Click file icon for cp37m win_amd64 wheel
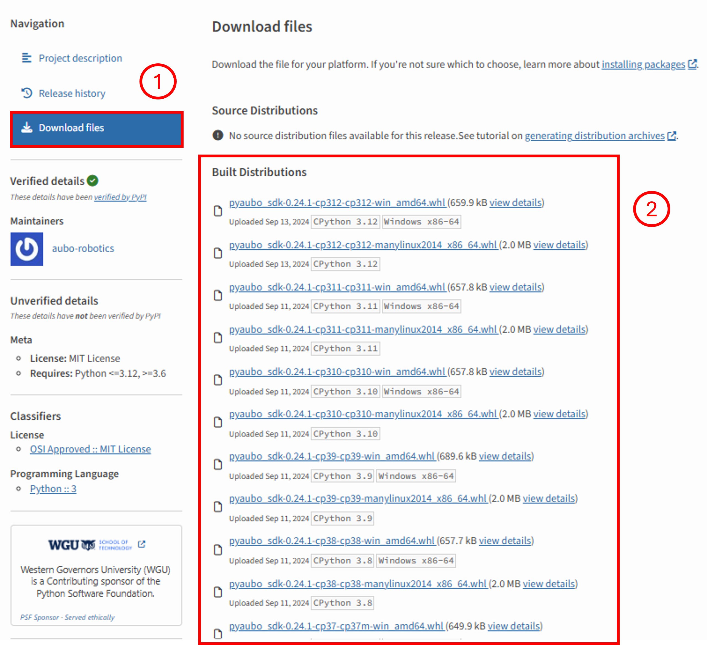 [218, 634]
